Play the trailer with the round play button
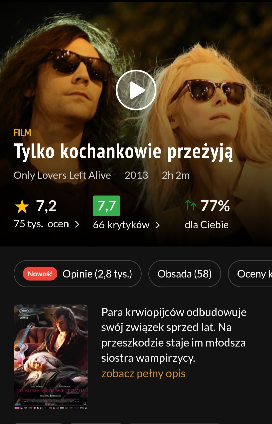 pos(136,90)
